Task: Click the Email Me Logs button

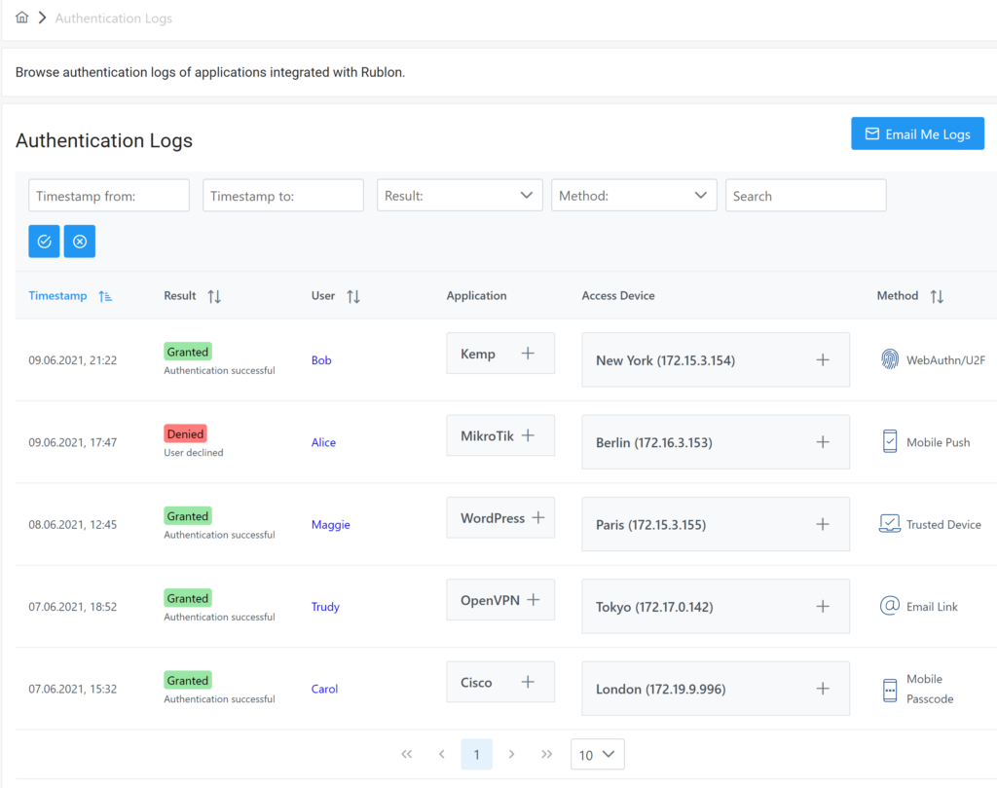Action: (917, 132)
